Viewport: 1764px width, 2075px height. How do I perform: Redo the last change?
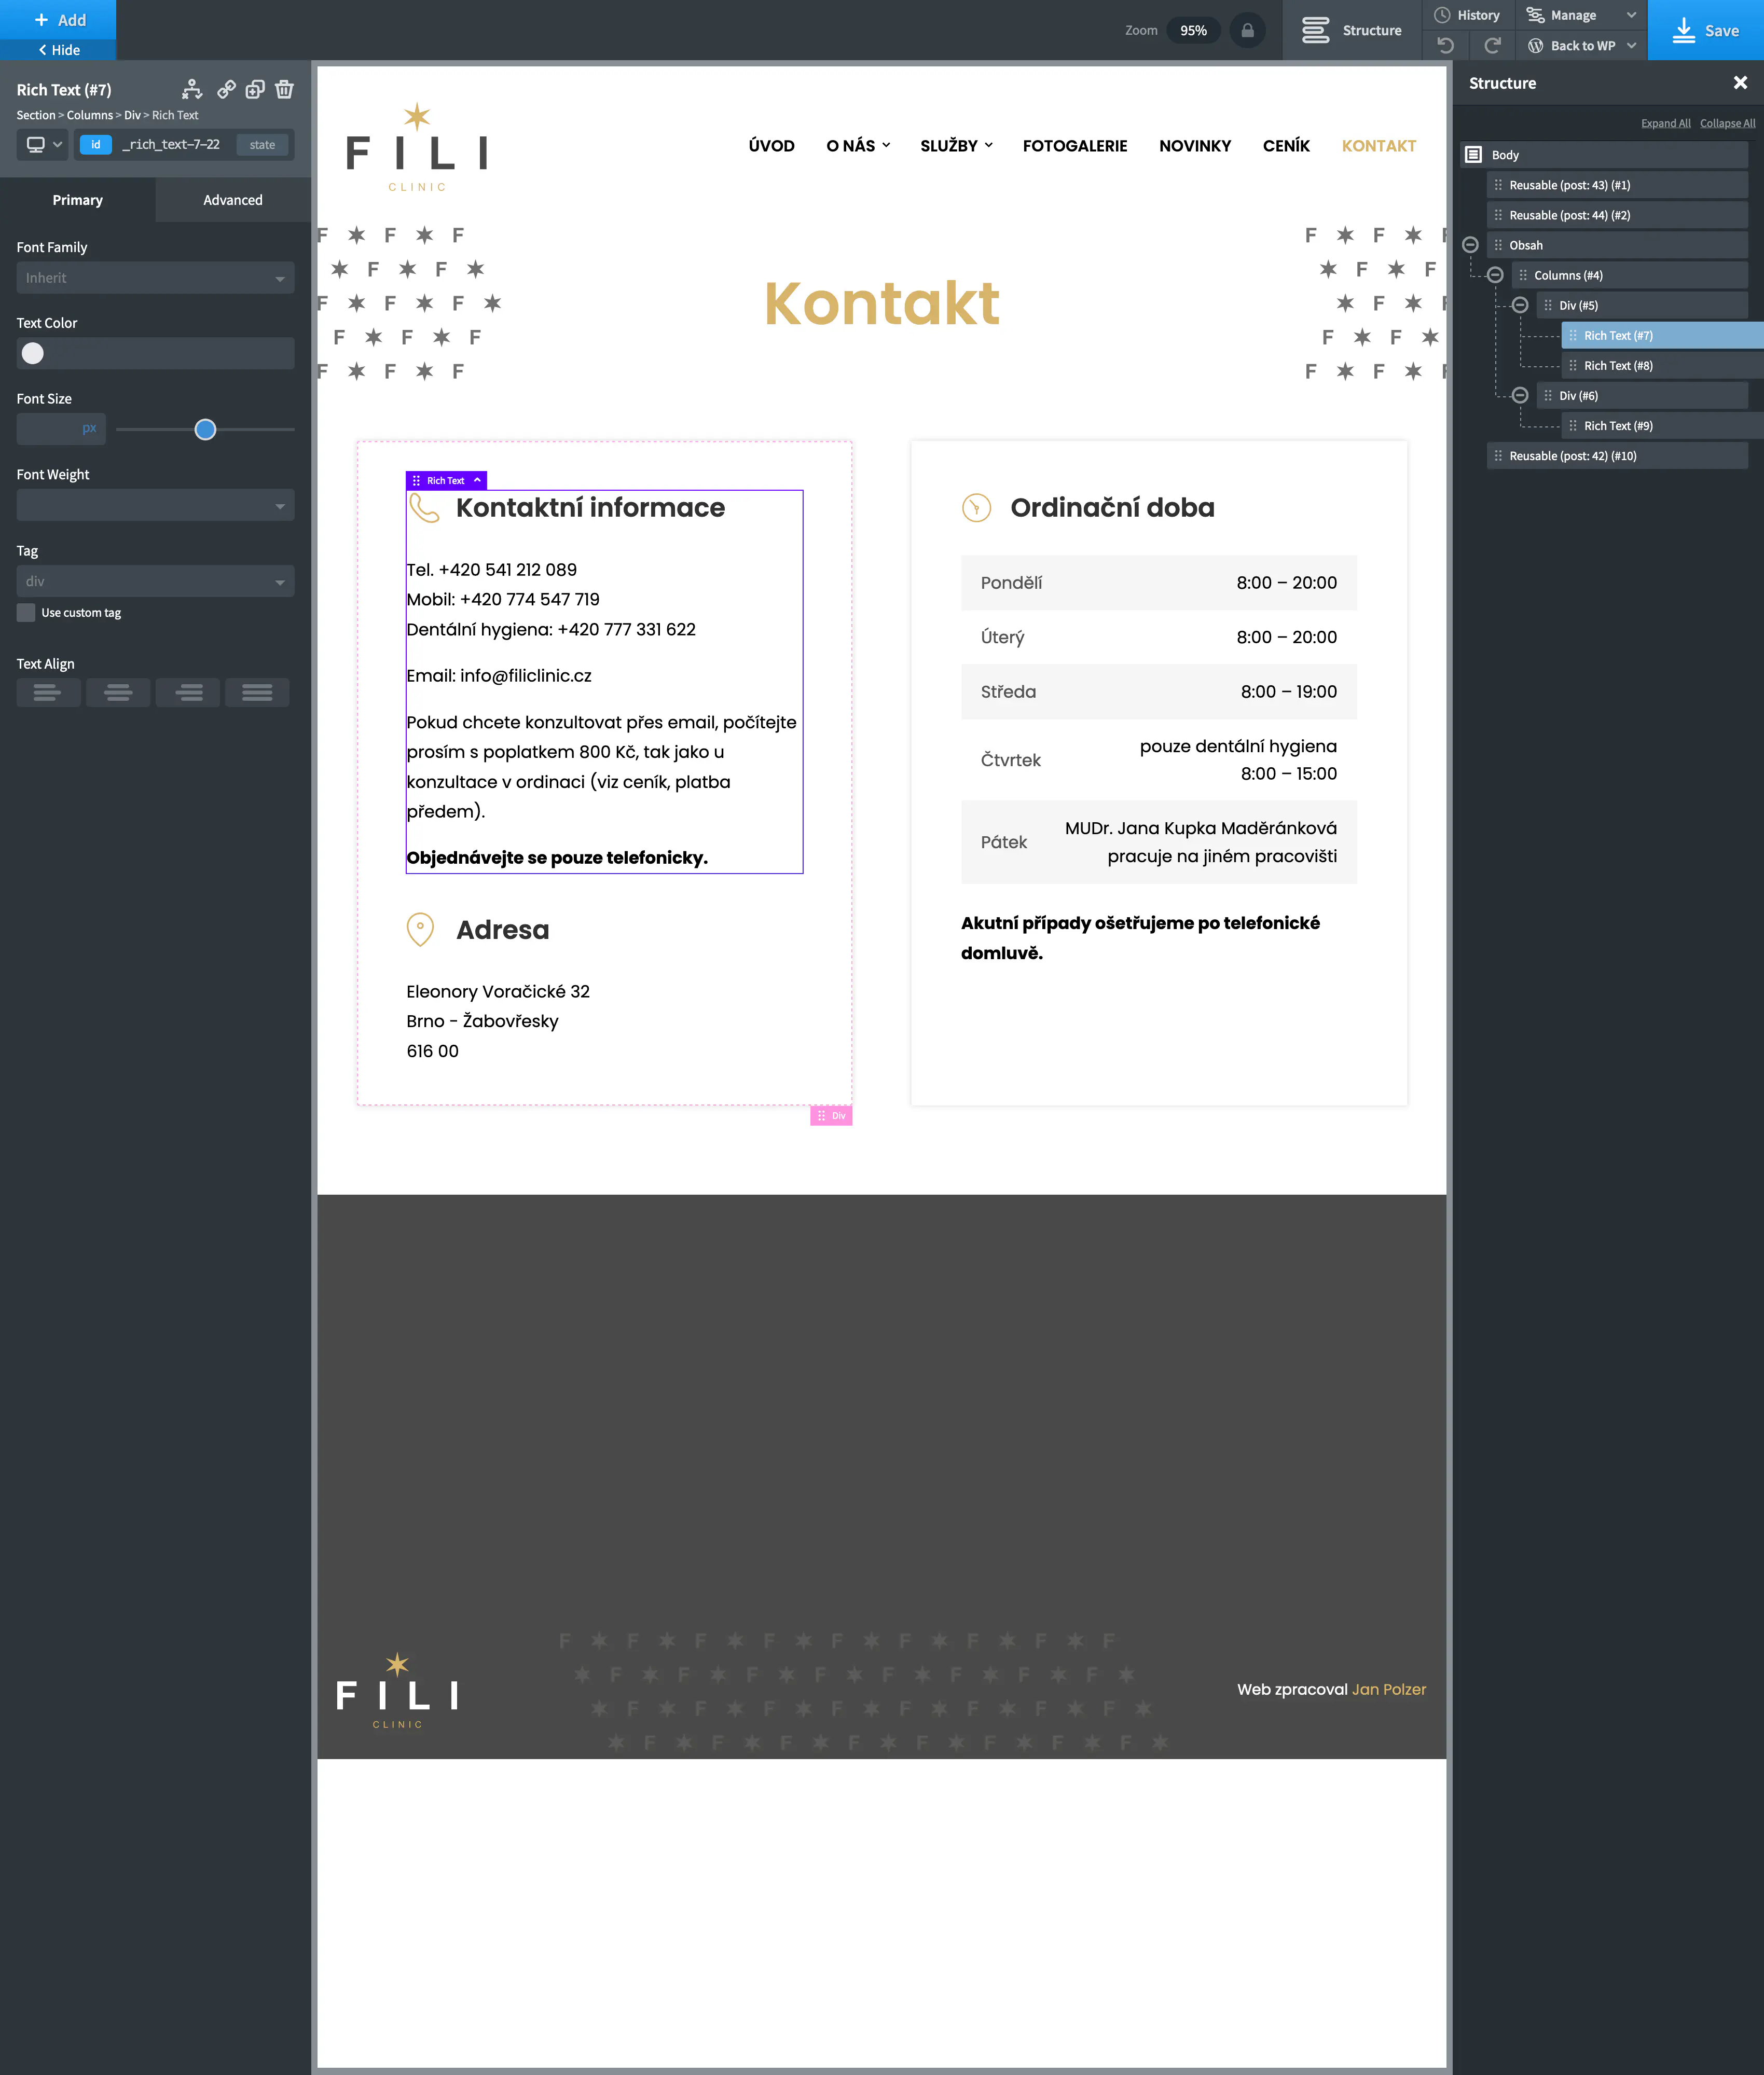tap(1492, 45)
